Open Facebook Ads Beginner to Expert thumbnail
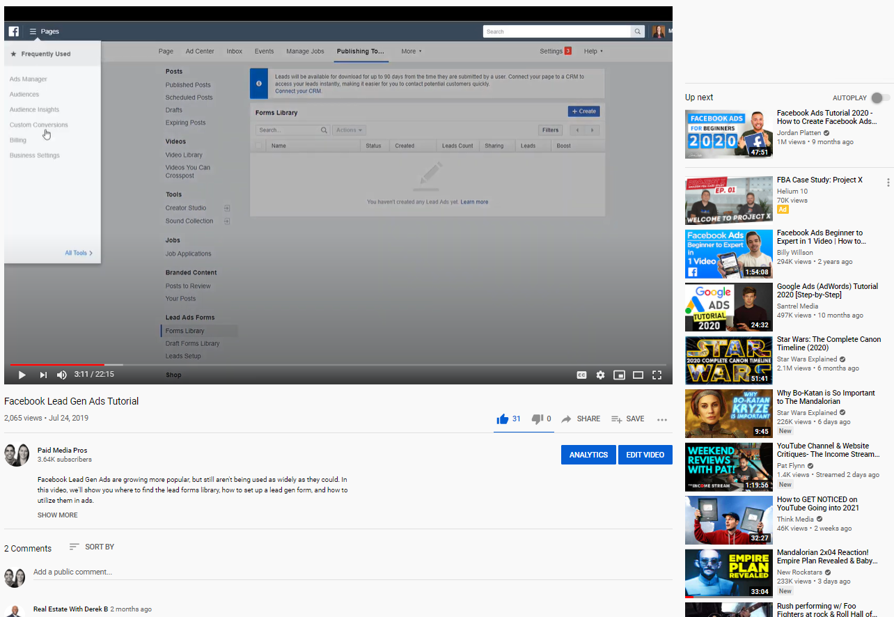The image size is (894, 617). pos(728,254)
